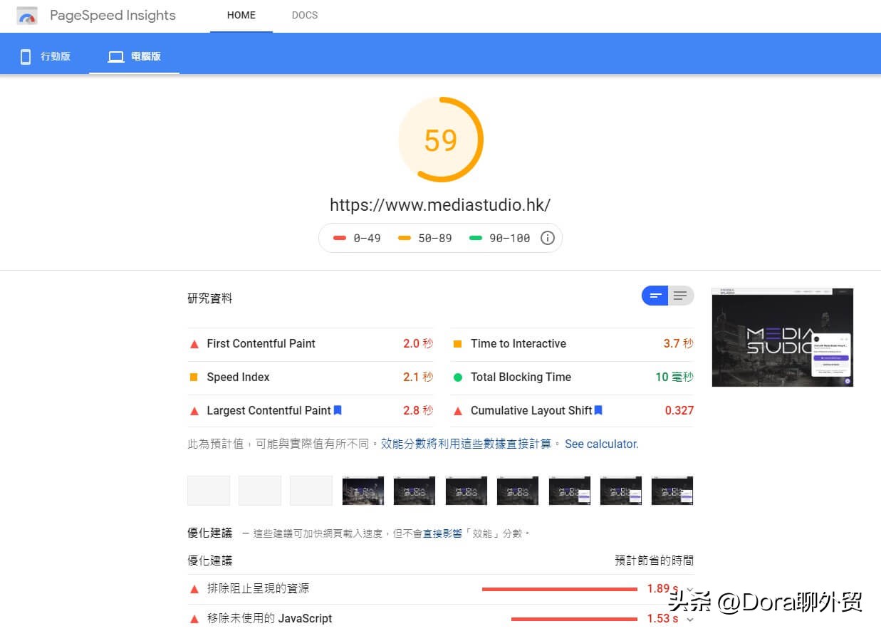The width and height of the screenshot is (881, 631).
Task: Toggle the blue compact metrics view button
Action: [x=655, y=296]
